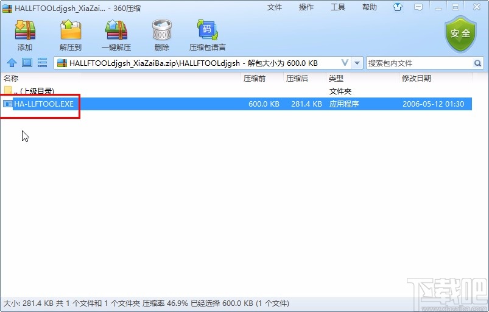Switch to large icon view
Screen dimensions: 489x312
27,63
